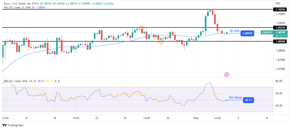Click the 23 date label on time axis
291x129 pixels.
pos(97,118)
